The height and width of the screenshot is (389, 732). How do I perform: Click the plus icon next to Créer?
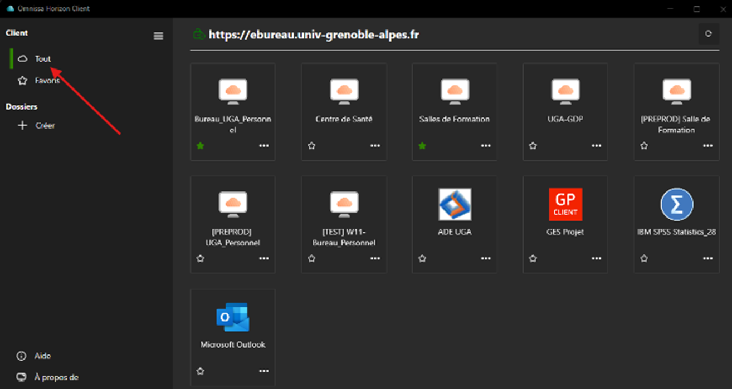pyautogui.click(x=22, y=125)
